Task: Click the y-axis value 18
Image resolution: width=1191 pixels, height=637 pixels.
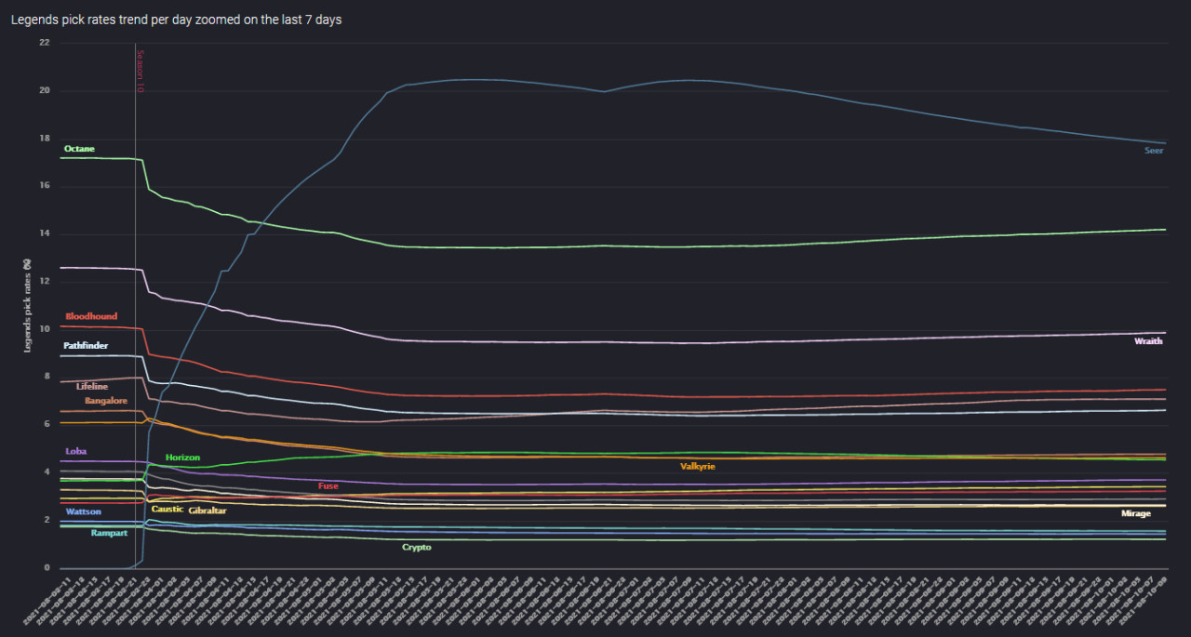Action: point(45,139)
